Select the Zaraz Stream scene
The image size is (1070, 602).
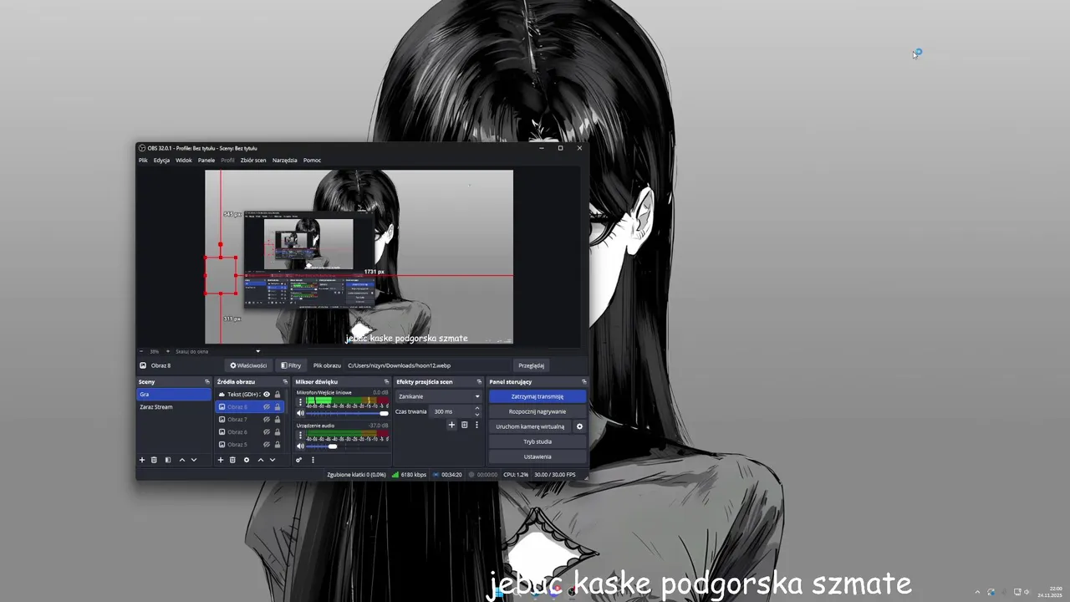click(174, 407)
